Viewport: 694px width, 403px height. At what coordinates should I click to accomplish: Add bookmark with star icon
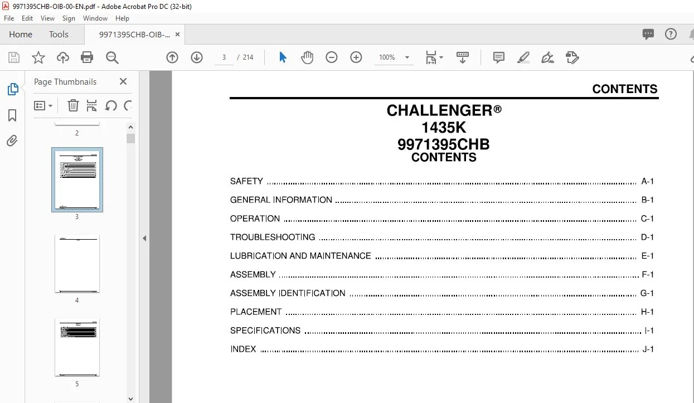[38, 57]
